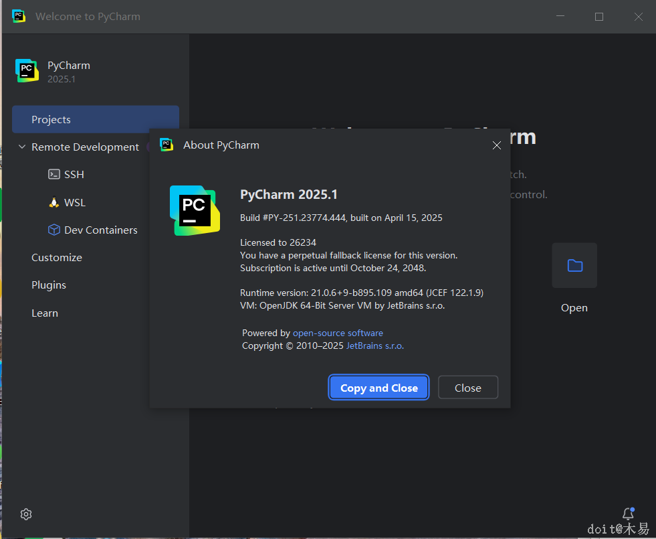The height and width of the screenshot is (539, 656).
Task: Open the Plugins section
Action: coord(49,285)
